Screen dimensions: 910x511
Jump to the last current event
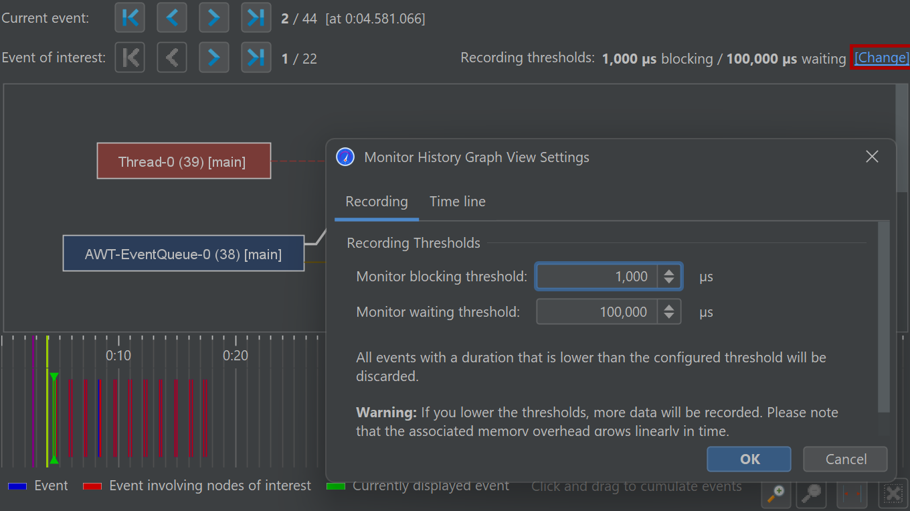[256, 18]
